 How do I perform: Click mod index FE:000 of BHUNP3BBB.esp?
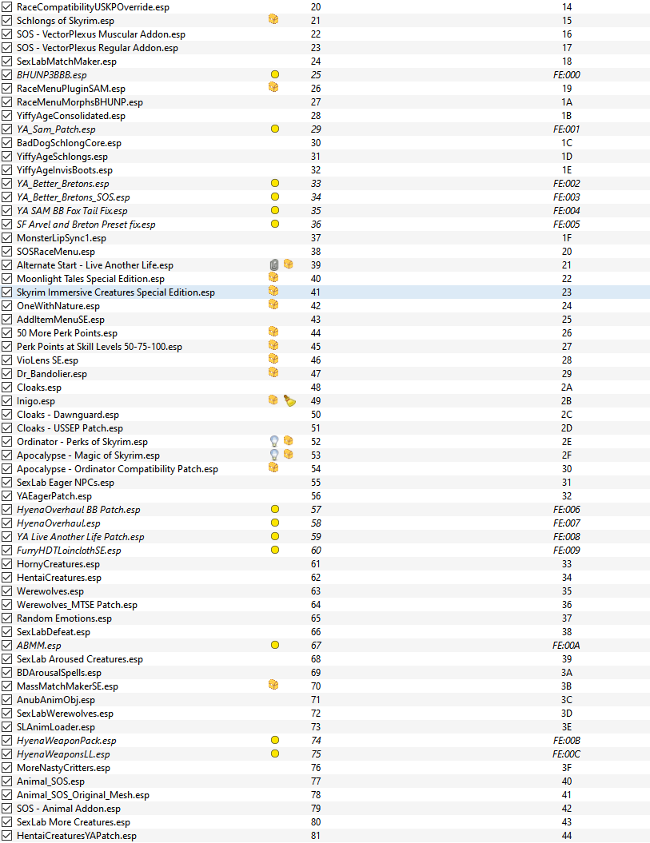(567, 75)
